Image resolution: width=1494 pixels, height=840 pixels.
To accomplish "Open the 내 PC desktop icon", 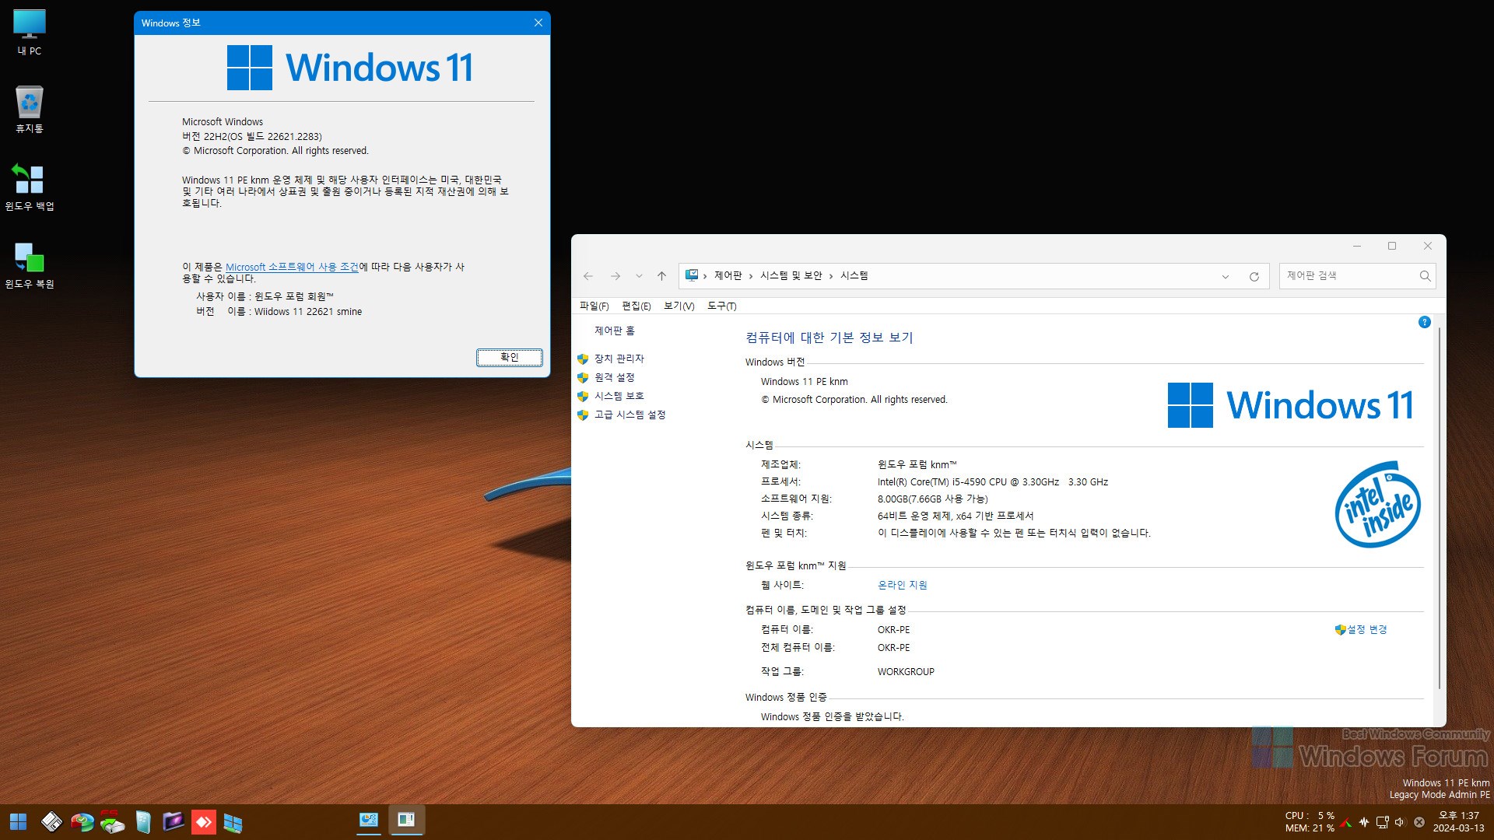I will [30, 32].
